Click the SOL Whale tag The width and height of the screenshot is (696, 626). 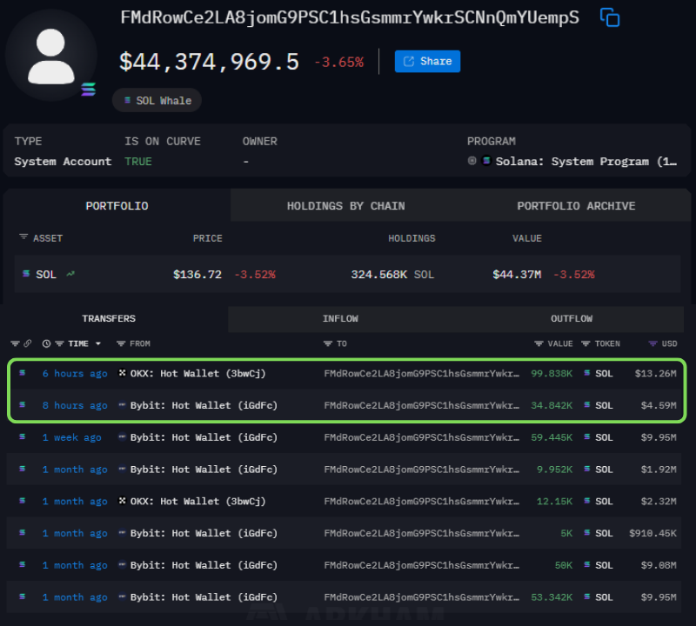157,100
